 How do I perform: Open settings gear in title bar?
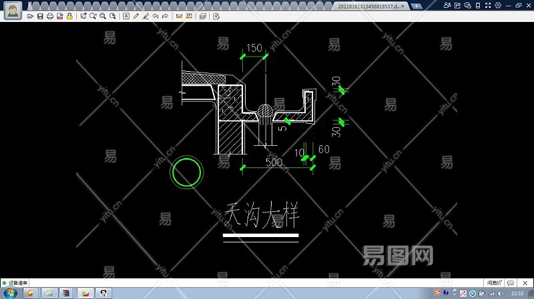pyautogui.click(x=498, y=5)
